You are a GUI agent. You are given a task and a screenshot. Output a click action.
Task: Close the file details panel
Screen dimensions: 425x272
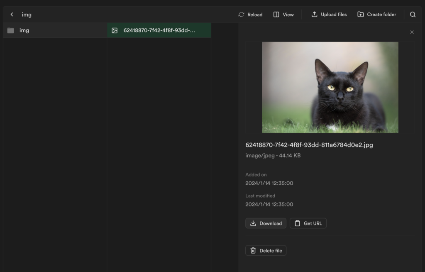tap(412, 32)
